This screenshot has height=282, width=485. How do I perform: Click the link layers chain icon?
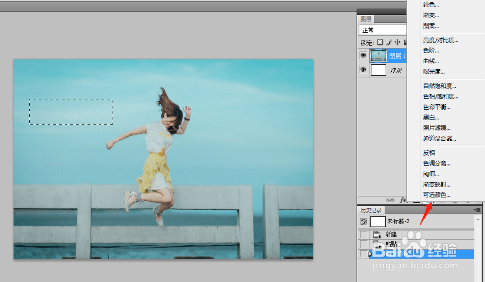pos(389,199)
